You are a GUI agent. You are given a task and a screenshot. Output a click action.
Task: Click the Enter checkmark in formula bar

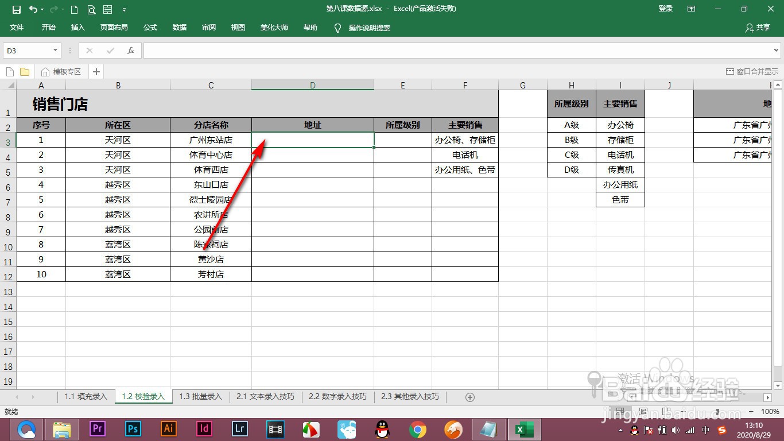(x=110, y=51)
